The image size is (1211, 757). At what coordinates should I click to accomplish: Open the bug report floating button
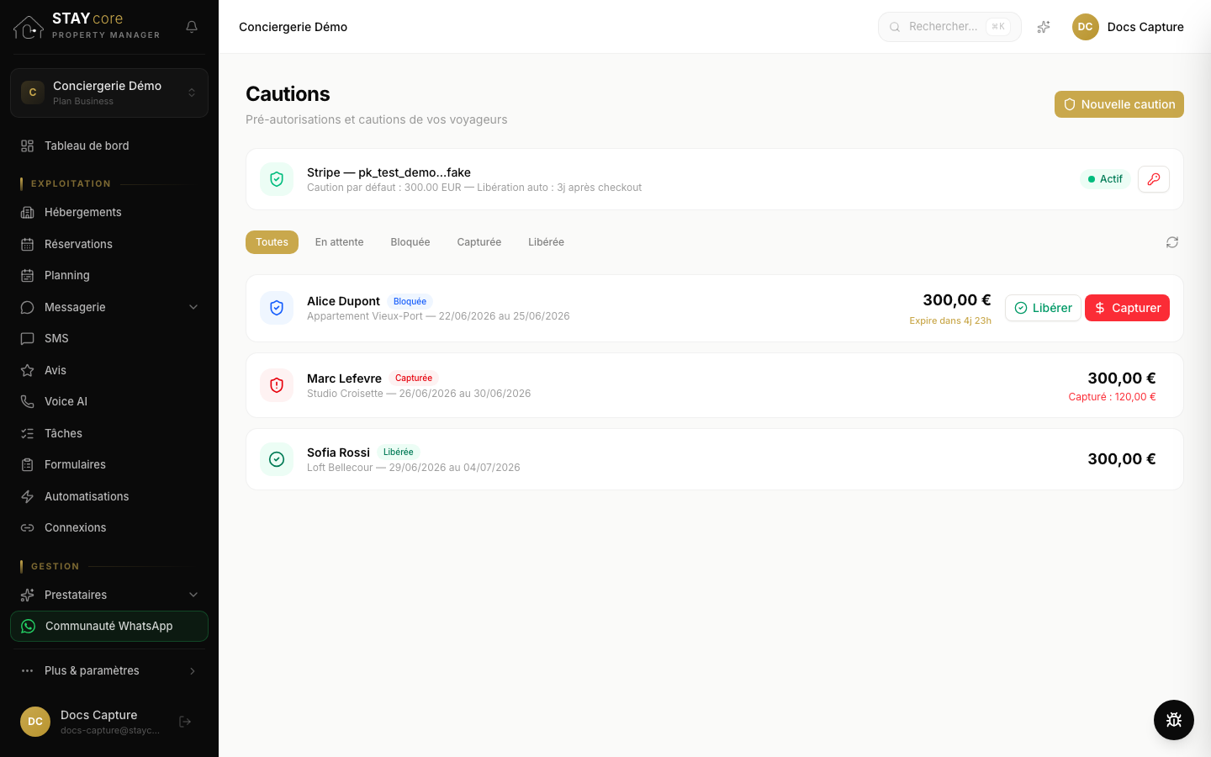click(x=1174, y=720)
